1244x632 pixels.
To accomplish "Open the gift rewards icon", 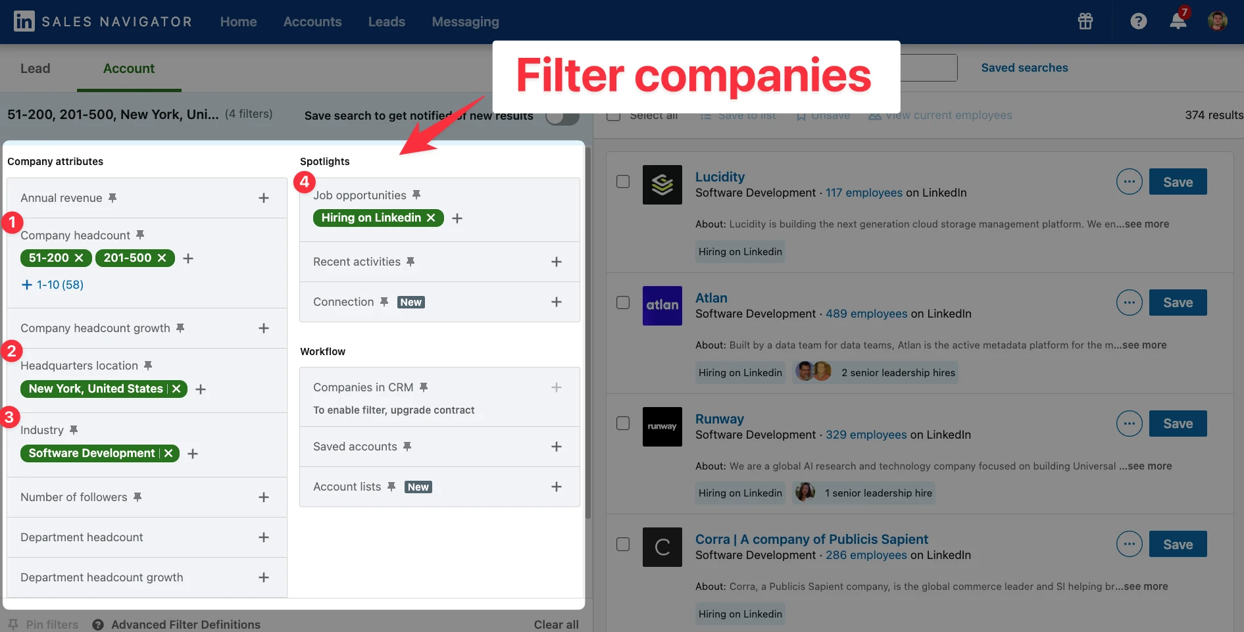I will pyautogui.click(x=1085, y=21).
